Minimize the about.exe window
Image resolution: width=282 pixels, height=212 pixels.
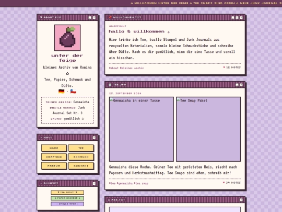[90, 17]
